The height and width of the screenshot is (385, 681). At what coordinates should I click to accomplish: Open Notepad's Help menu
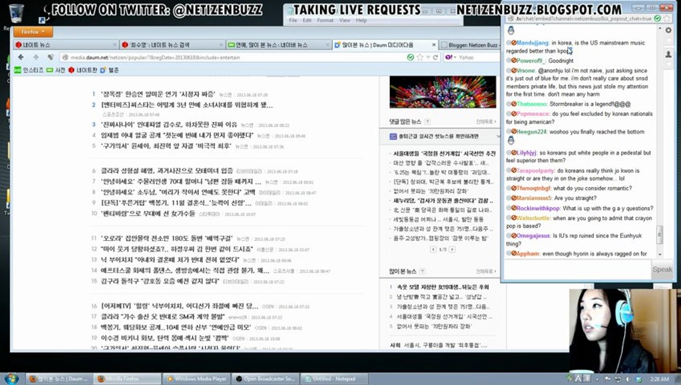pos(361,20)
